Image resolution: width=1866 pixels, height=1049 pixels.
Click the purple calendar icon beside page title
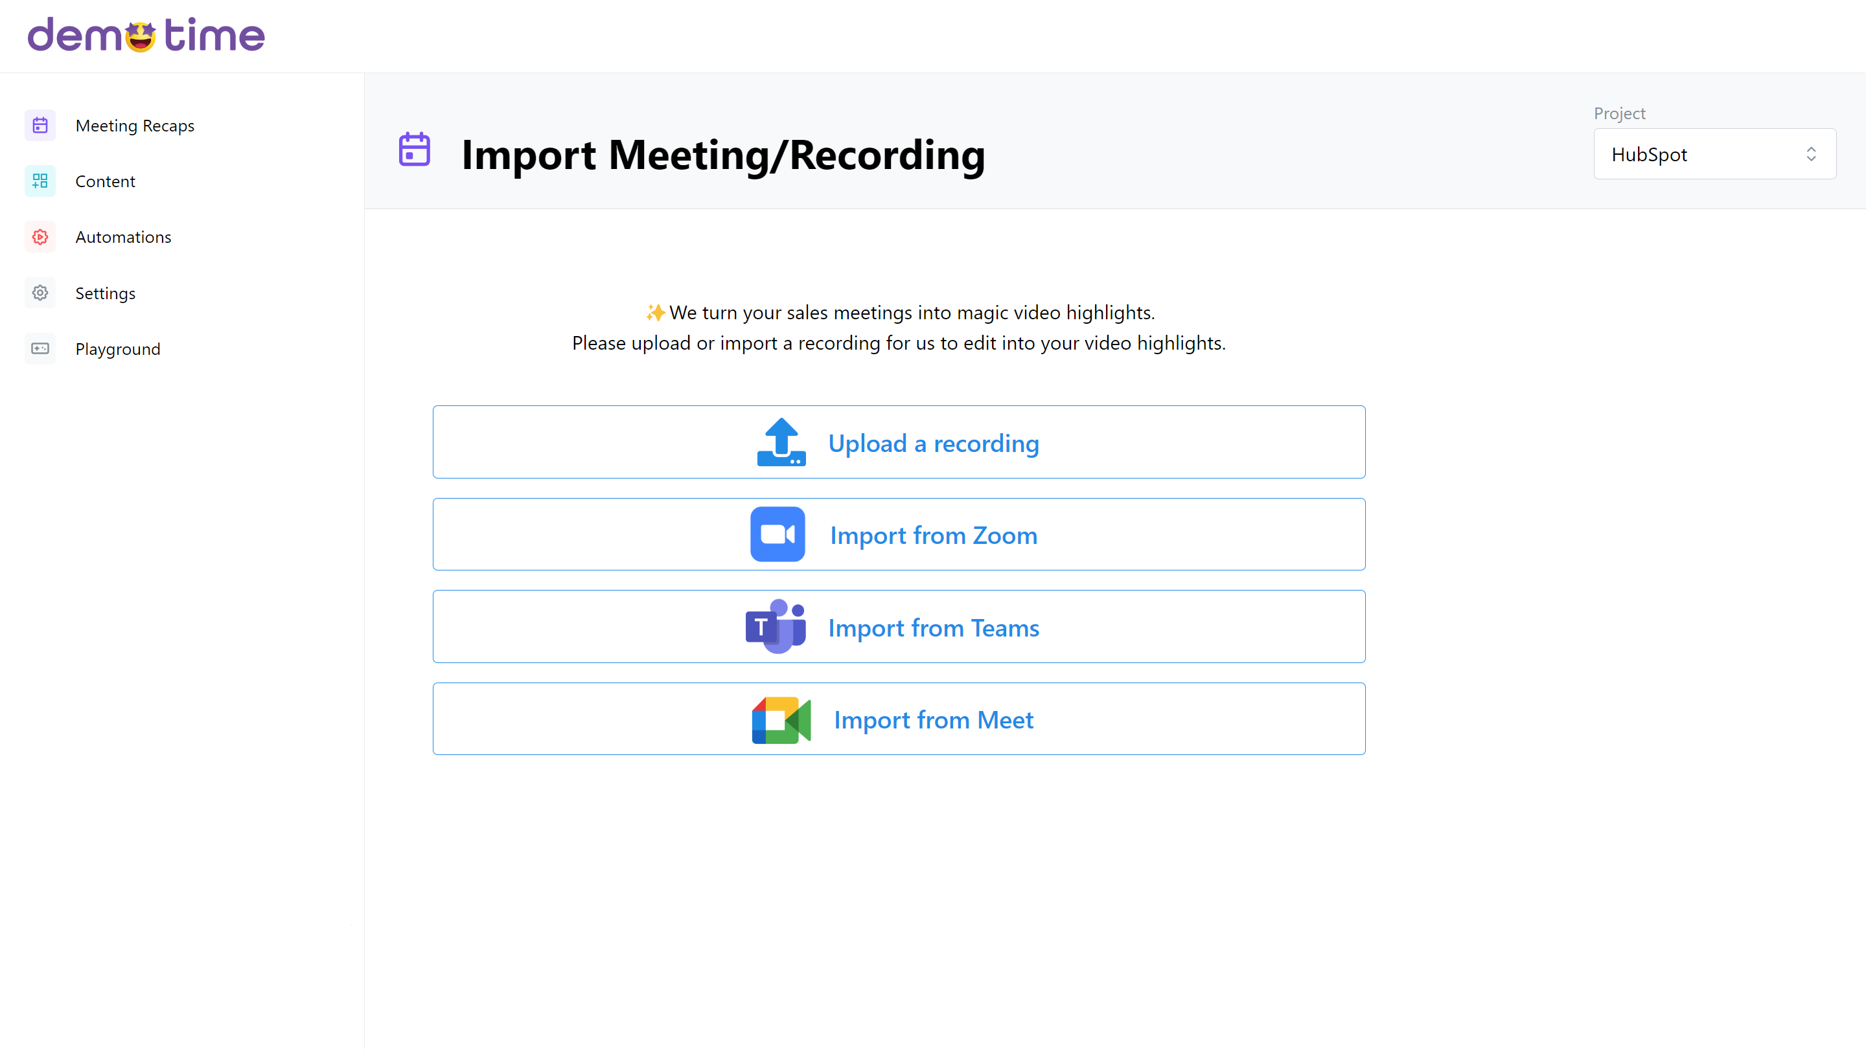point(415,149)
